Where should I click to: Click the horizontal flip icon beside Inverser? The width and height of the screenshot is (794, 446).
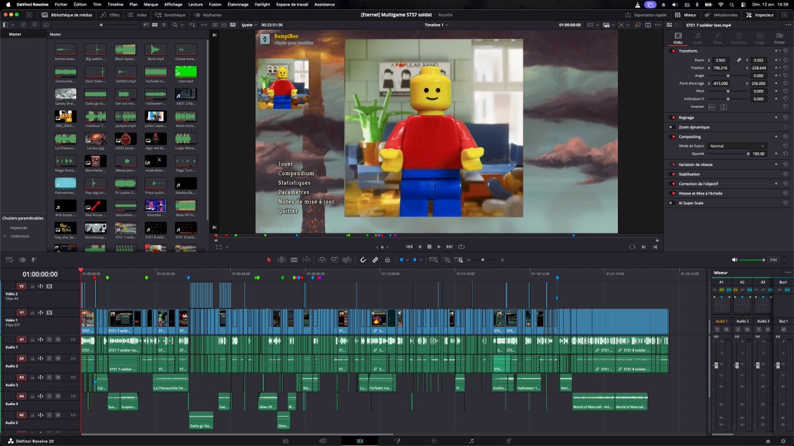[712, 107]
